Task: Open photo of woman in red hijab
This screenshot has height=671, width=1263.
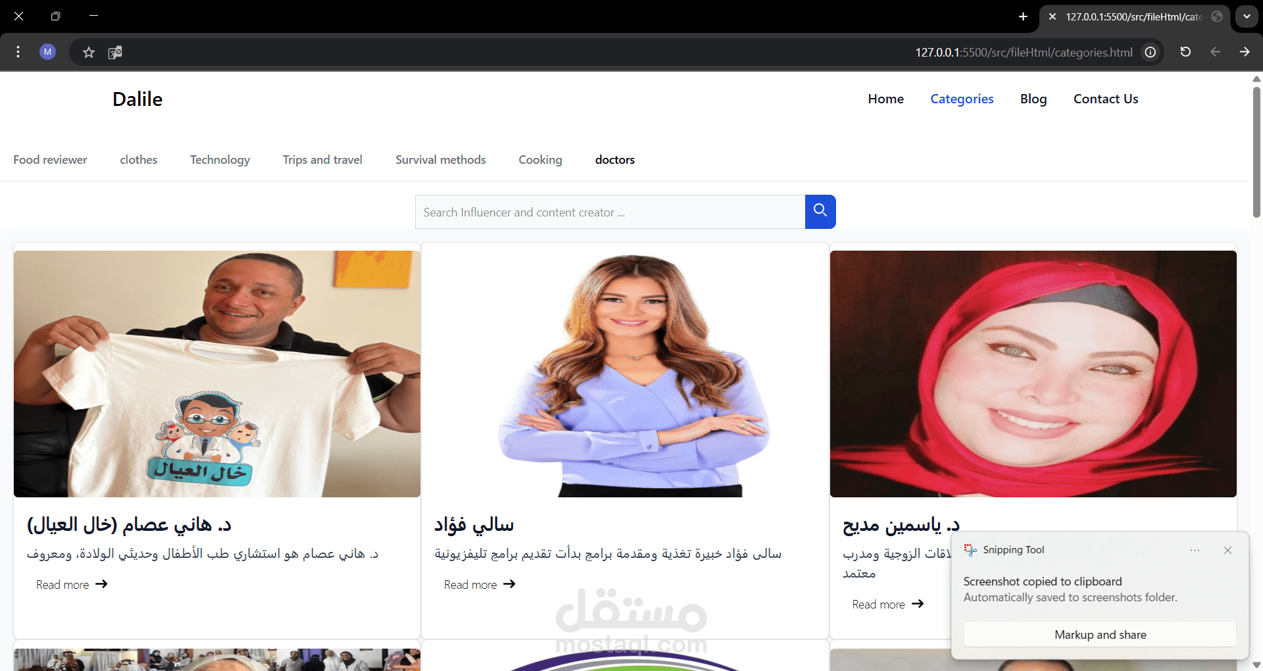Action: (x=1033, y=374)
